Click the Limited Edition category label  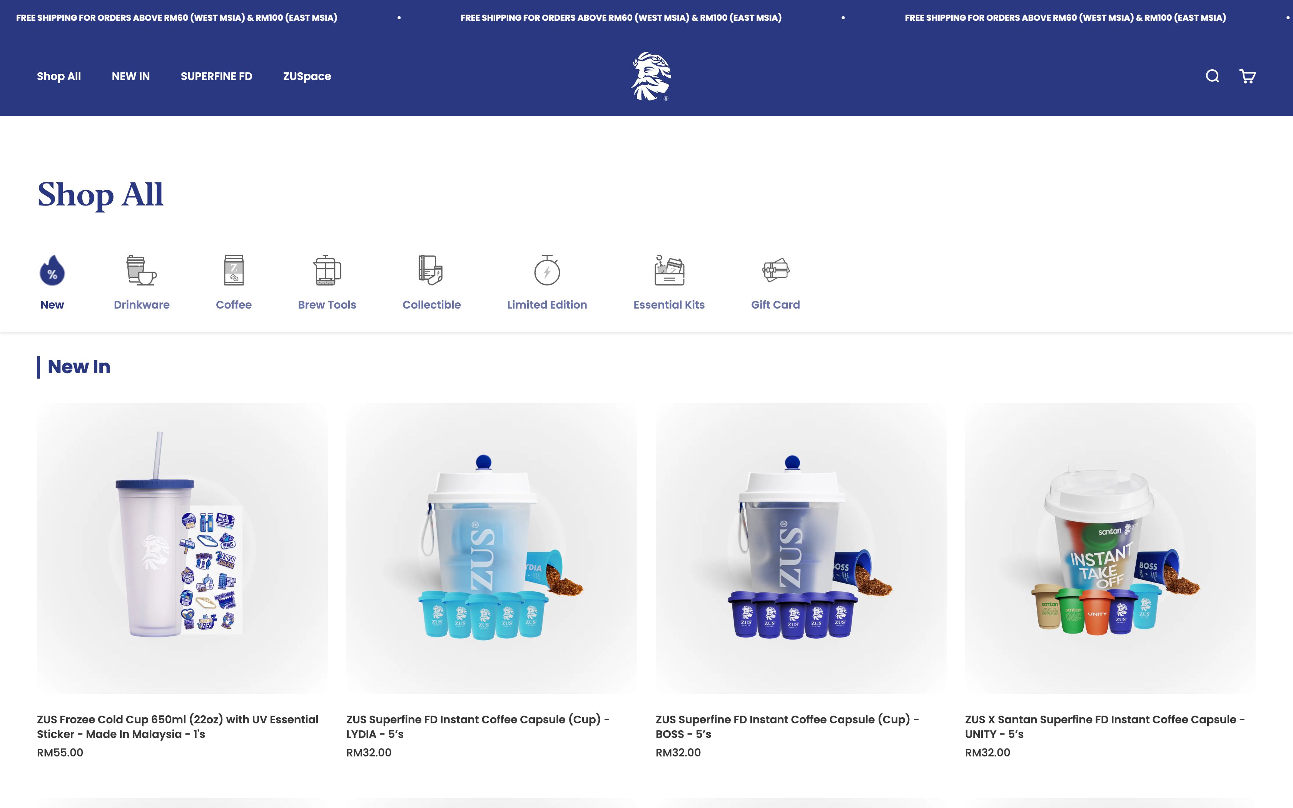tap(547, 305)
